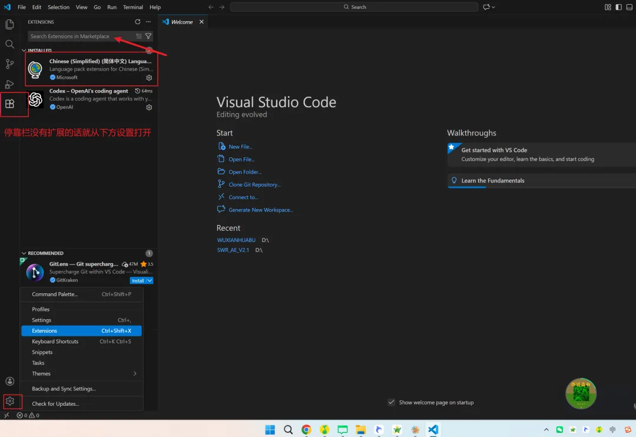This screenshot has height=437, width=636.
Task: Open the Help menu
Action: (155, 7)
